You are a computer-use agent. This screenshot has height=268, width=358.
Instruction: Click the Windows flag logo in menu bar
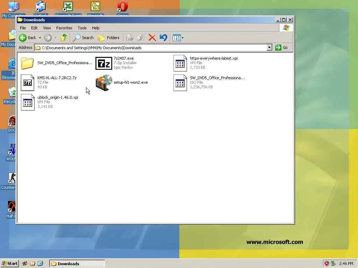(x=286, y=28)
